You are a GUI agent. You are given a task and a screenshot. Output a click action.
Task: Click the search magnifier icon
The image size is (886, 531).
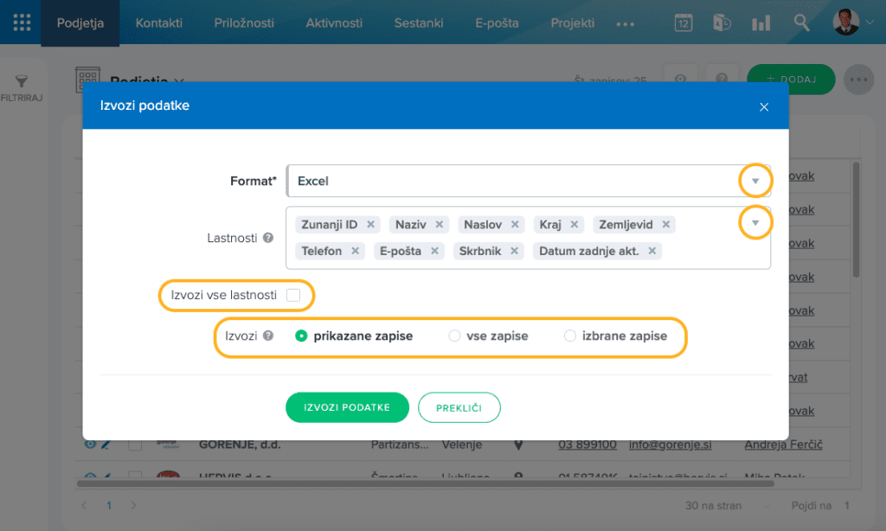point(802,23)
